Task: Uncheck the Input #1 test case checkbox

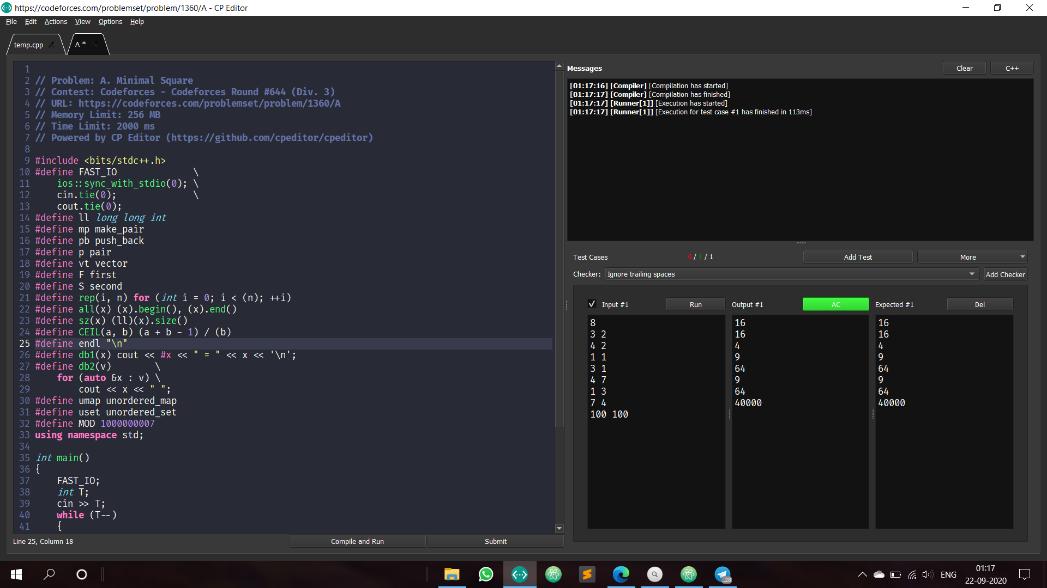Action: point(592,304)
